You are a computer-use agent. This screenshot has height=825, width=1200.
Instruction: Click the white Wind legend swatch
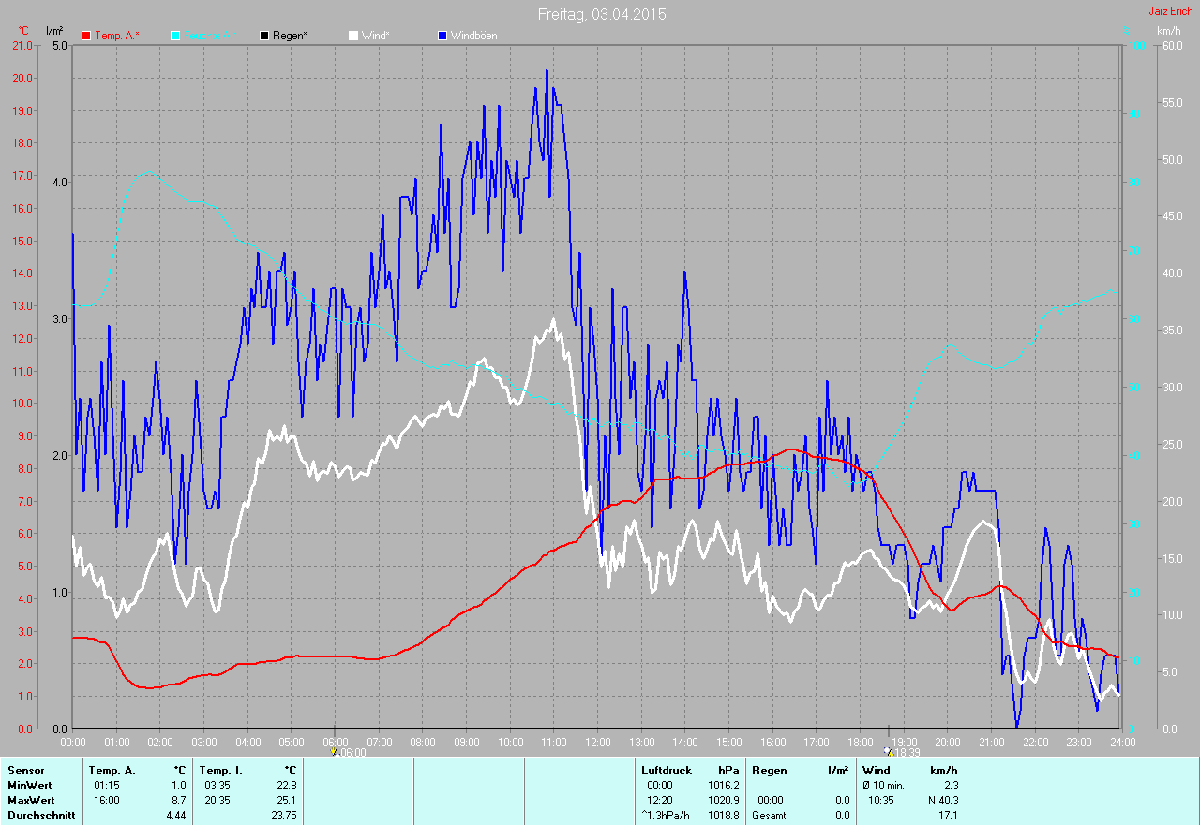click(x=352, y=36)
